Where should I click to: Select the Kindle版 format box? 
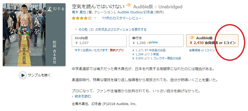pyautogui.click(x=99, y=41)
